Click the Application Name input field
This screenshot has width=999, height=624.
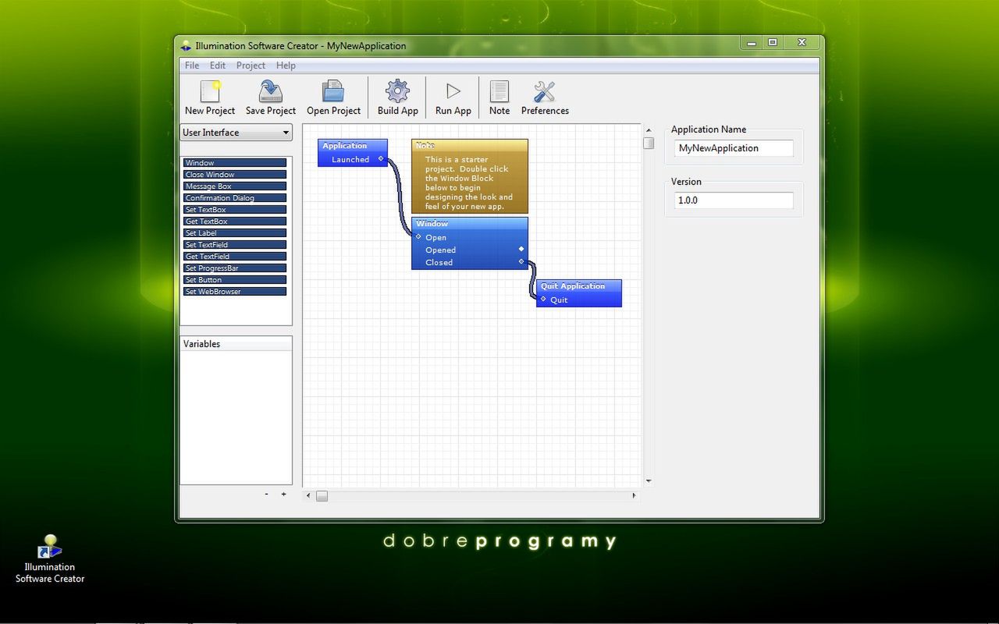(x=734, y=148)
